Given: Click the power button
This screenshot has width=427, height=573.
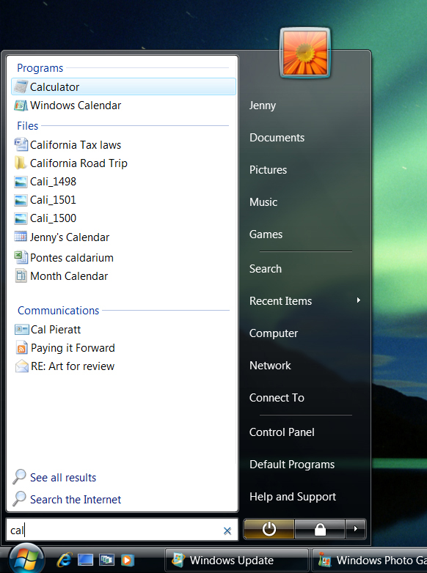Looking at the screenshot, I should (269, 529).
